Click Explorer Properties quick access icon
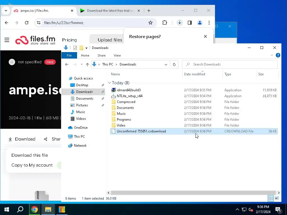 pyautogui.click(x=75, y=48)
